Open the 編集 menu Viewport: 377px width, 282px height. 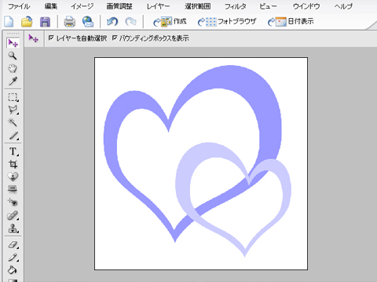click(x=51, y=6)
